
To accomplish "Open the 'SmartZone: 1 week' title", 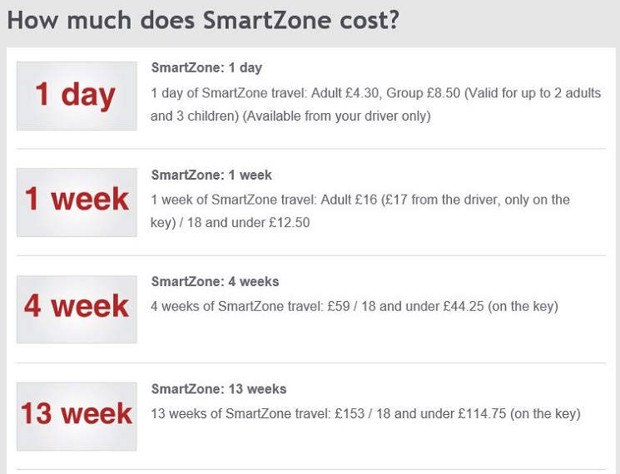I will pyautogui.click(x=211, y=175).
